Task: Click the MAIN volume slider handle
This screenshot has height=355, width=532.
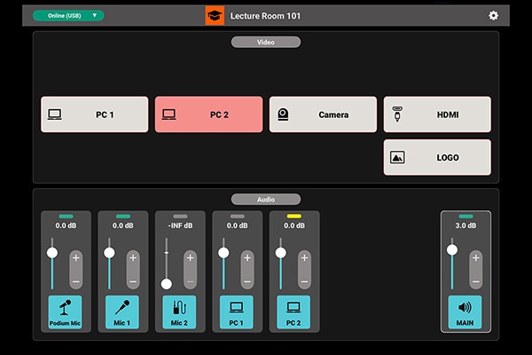Action: coord(452,251)
